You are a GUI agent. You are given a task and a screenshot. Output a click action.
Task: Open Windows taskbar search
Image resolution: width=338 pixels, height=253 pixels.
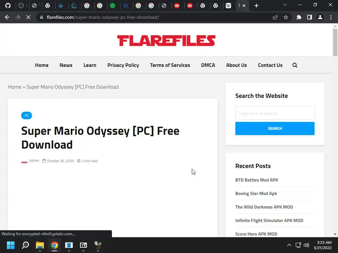pos(25,245)
